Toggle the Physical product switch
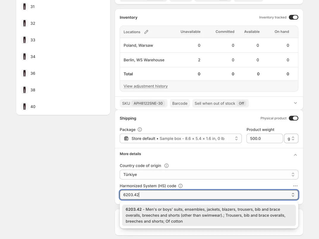Screen dimensions: 319x239 [293, 118]
